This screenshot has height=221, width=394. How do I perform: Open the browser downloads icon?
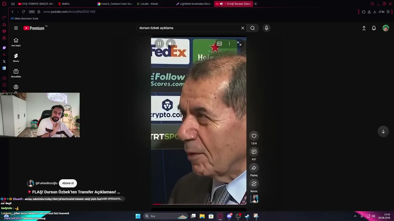click(375, 12)
